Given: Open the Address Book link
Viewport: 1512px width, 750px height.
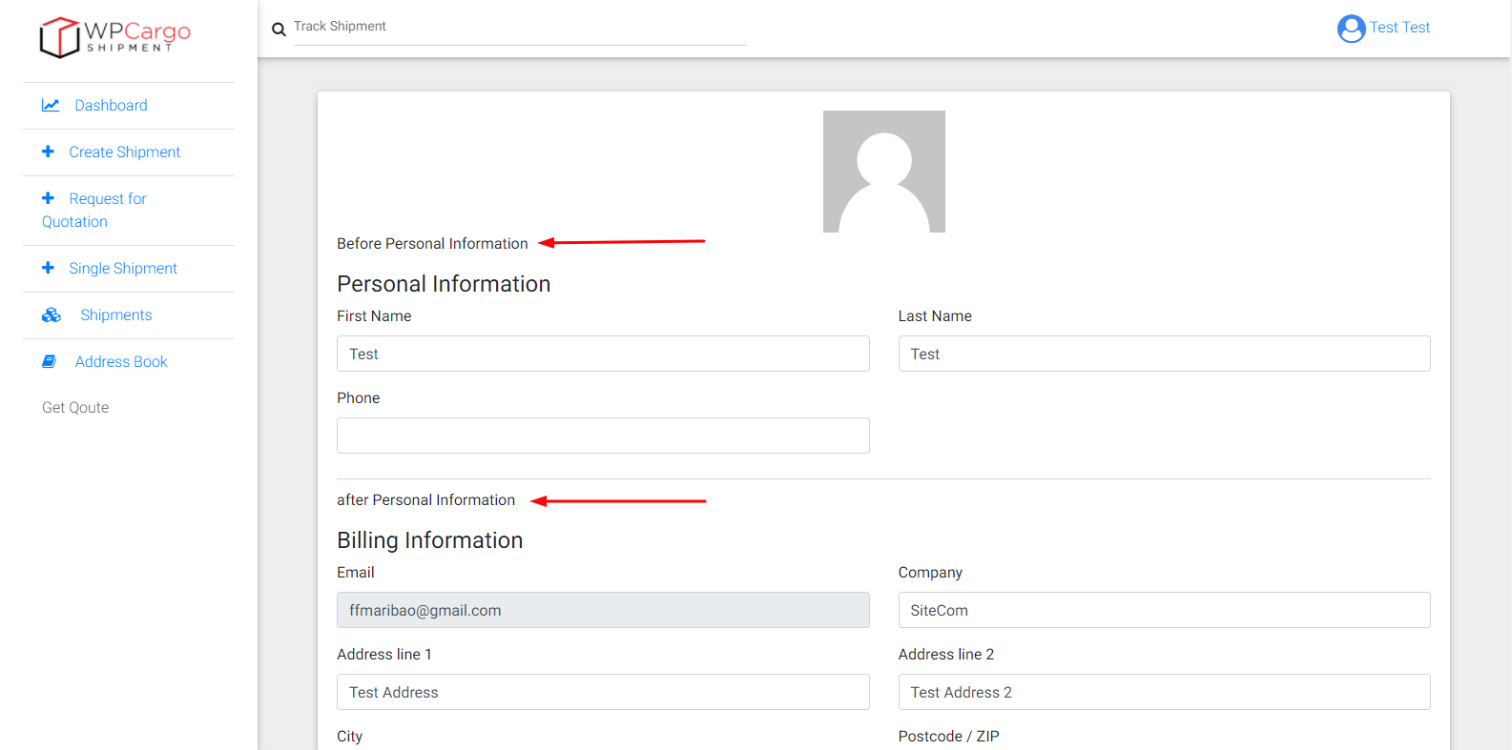Looking at the screenshot, I should point(121,362).
